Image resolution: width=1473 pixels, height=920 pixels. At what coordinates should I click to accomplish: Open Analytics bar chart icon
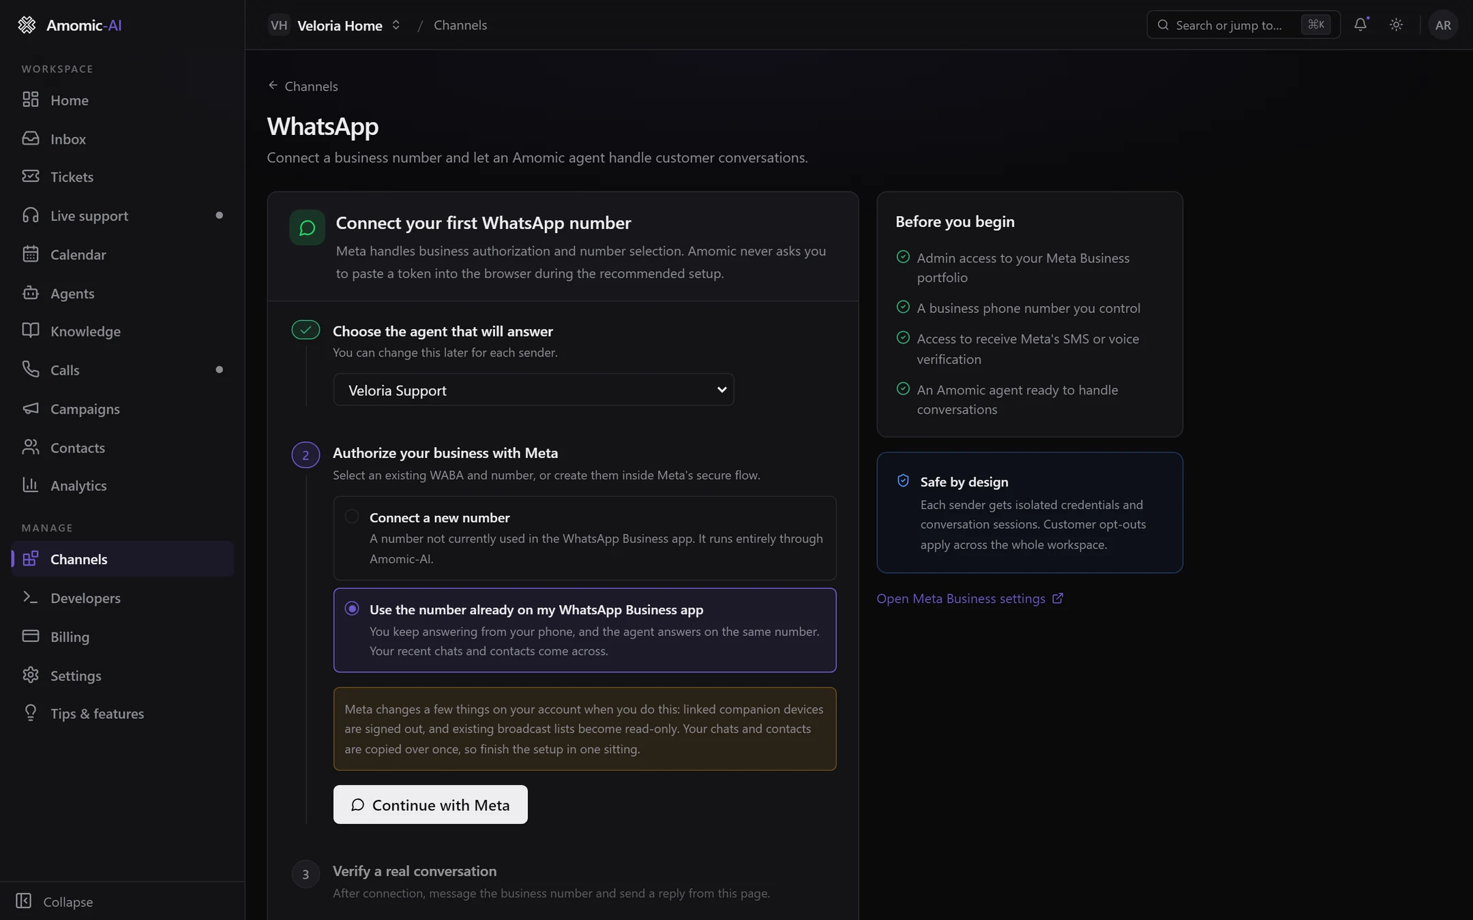(30, 485)
